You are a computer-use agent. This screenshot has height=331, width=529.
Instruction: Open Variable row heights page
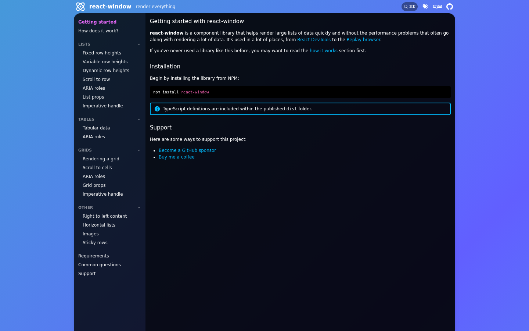105,62
